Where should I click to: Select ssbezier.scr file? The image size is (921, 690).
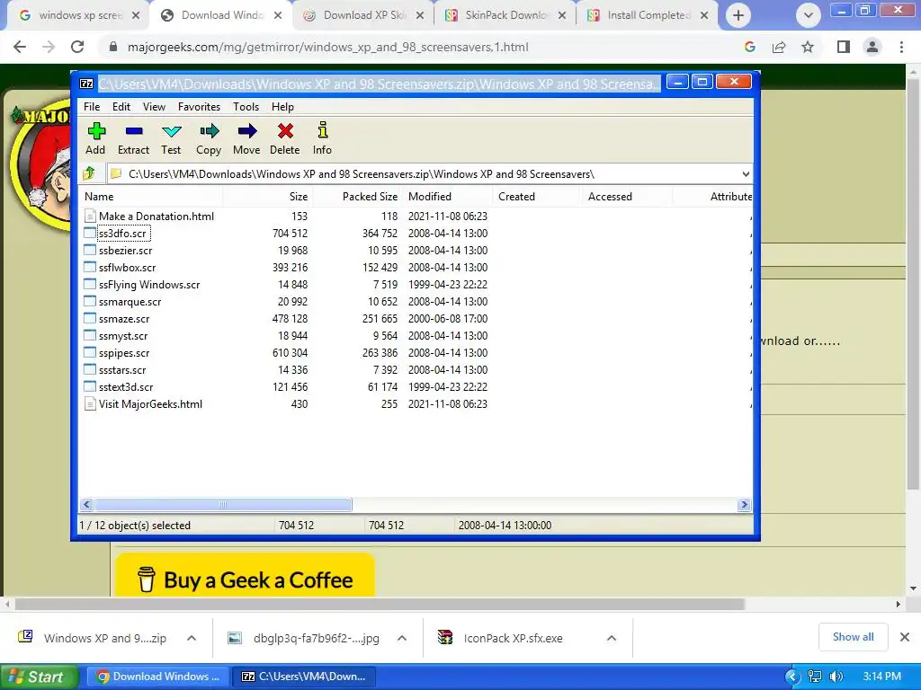point(125,251)
